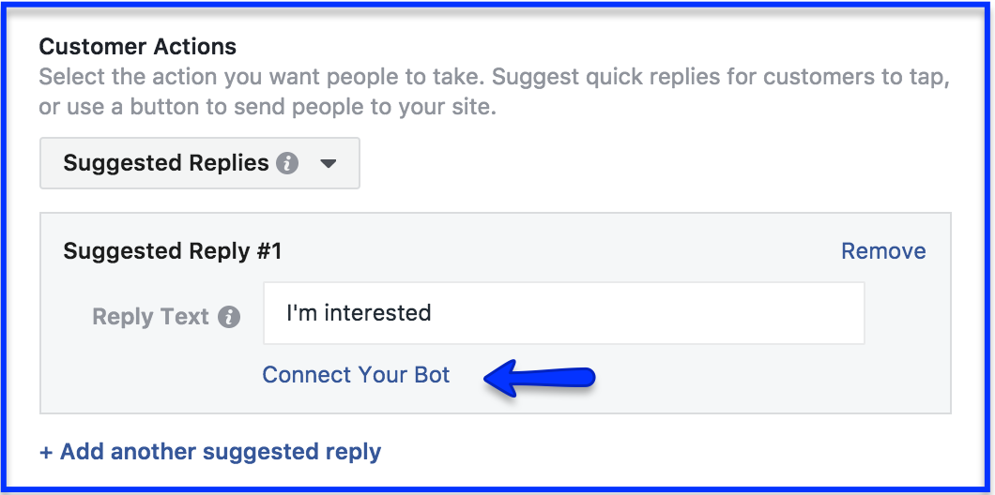The width and height of the screenshot is (995, 495).
Task: Select the Customer Actions heading
Action: (x=138, y=46)
